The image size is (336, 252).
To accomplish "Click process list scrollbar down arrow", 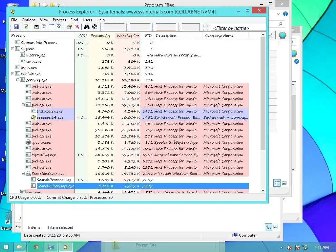I will [263, 190].
